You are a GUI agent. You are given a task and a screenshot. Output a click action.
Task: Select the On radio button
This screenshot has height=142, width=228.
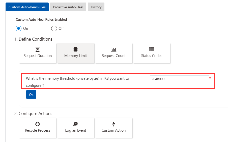coord(18,29)
